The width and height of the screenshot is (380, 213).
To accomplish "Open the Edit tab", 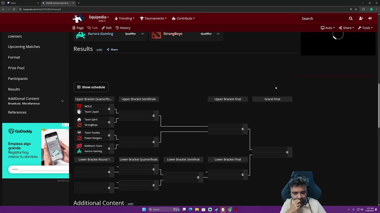I will [107, 28].
